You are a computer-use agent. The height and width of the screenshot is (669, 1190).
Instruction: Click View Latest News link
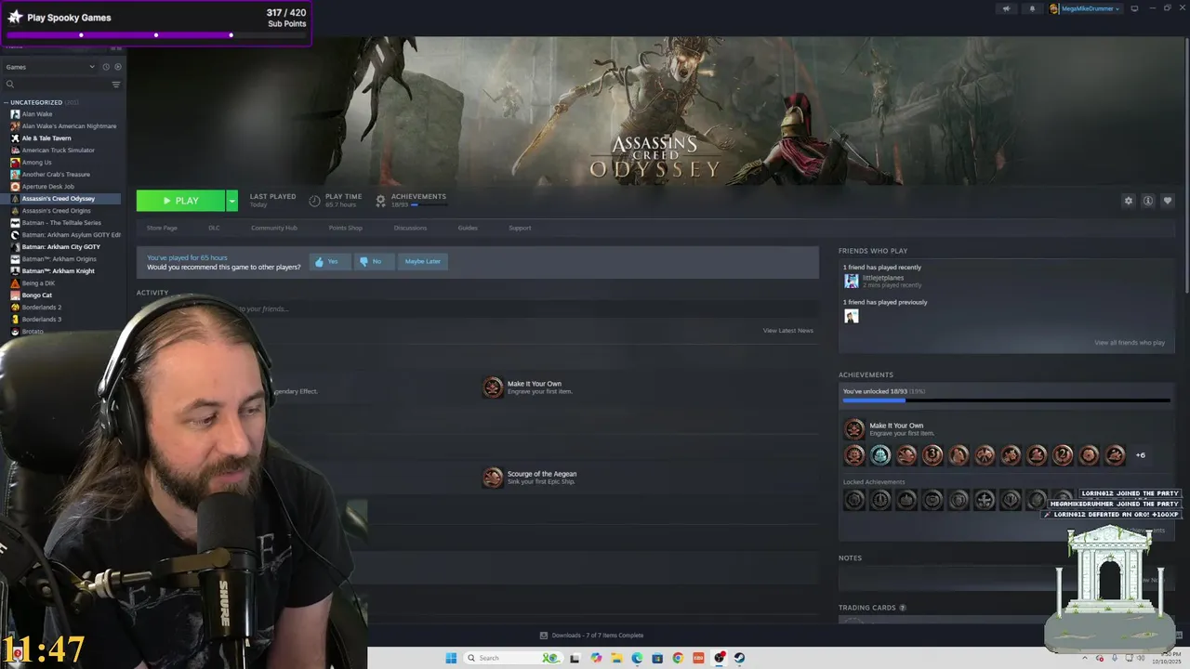click(x=788, y=331)
